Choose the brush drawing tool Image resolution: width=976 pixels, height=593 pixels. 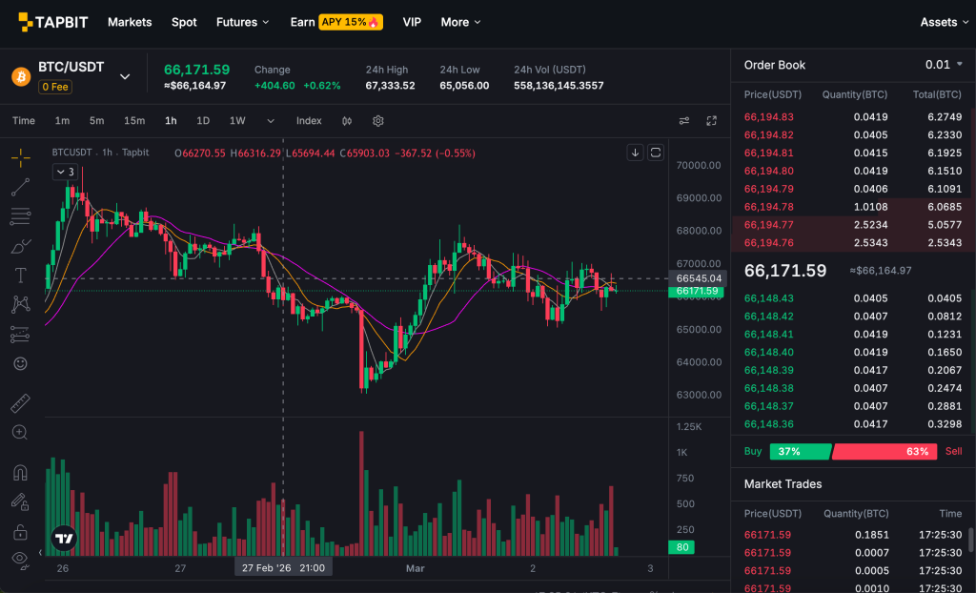(x=20, y=247)
